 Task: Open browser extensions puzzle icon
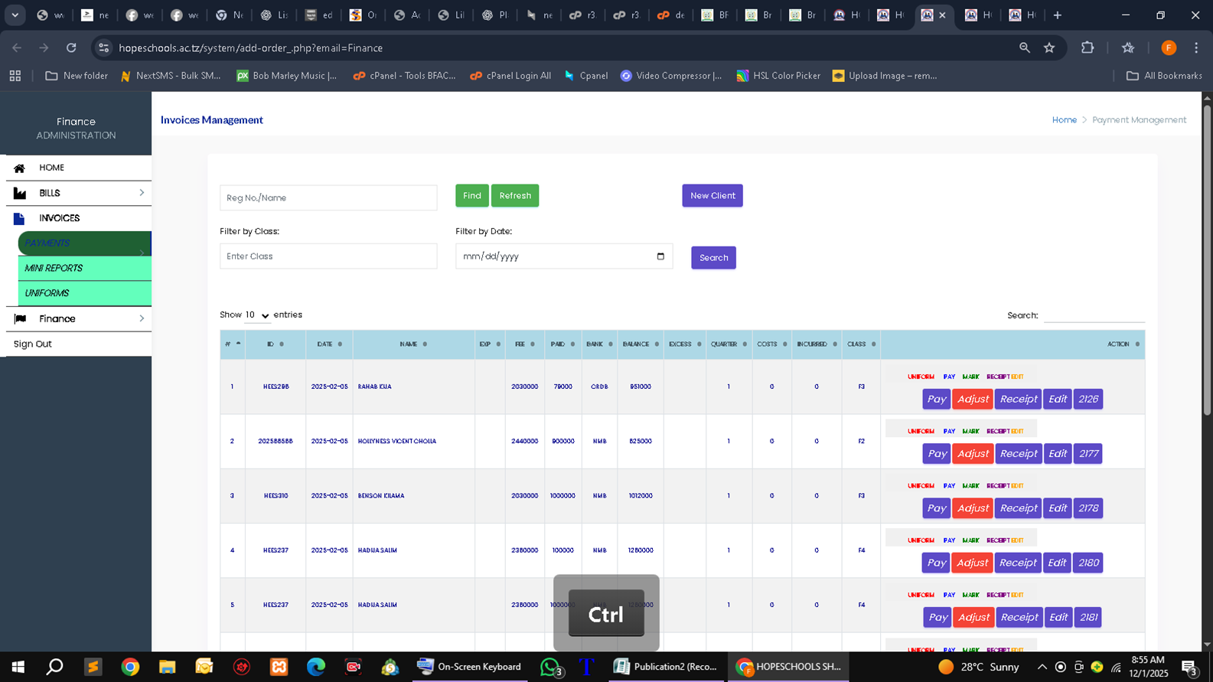click(x=1087, y=48)
